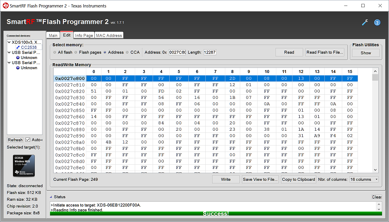Select the XDS100v3 device entry

26,42
